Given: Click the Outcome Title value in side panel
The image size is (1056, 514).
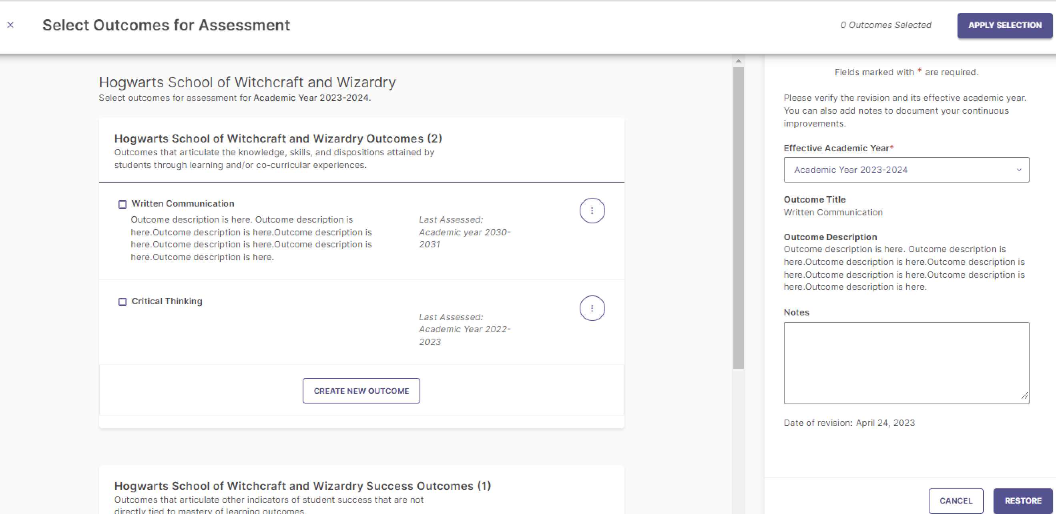Looking at the screenshot, I should [x=833, y=212].
